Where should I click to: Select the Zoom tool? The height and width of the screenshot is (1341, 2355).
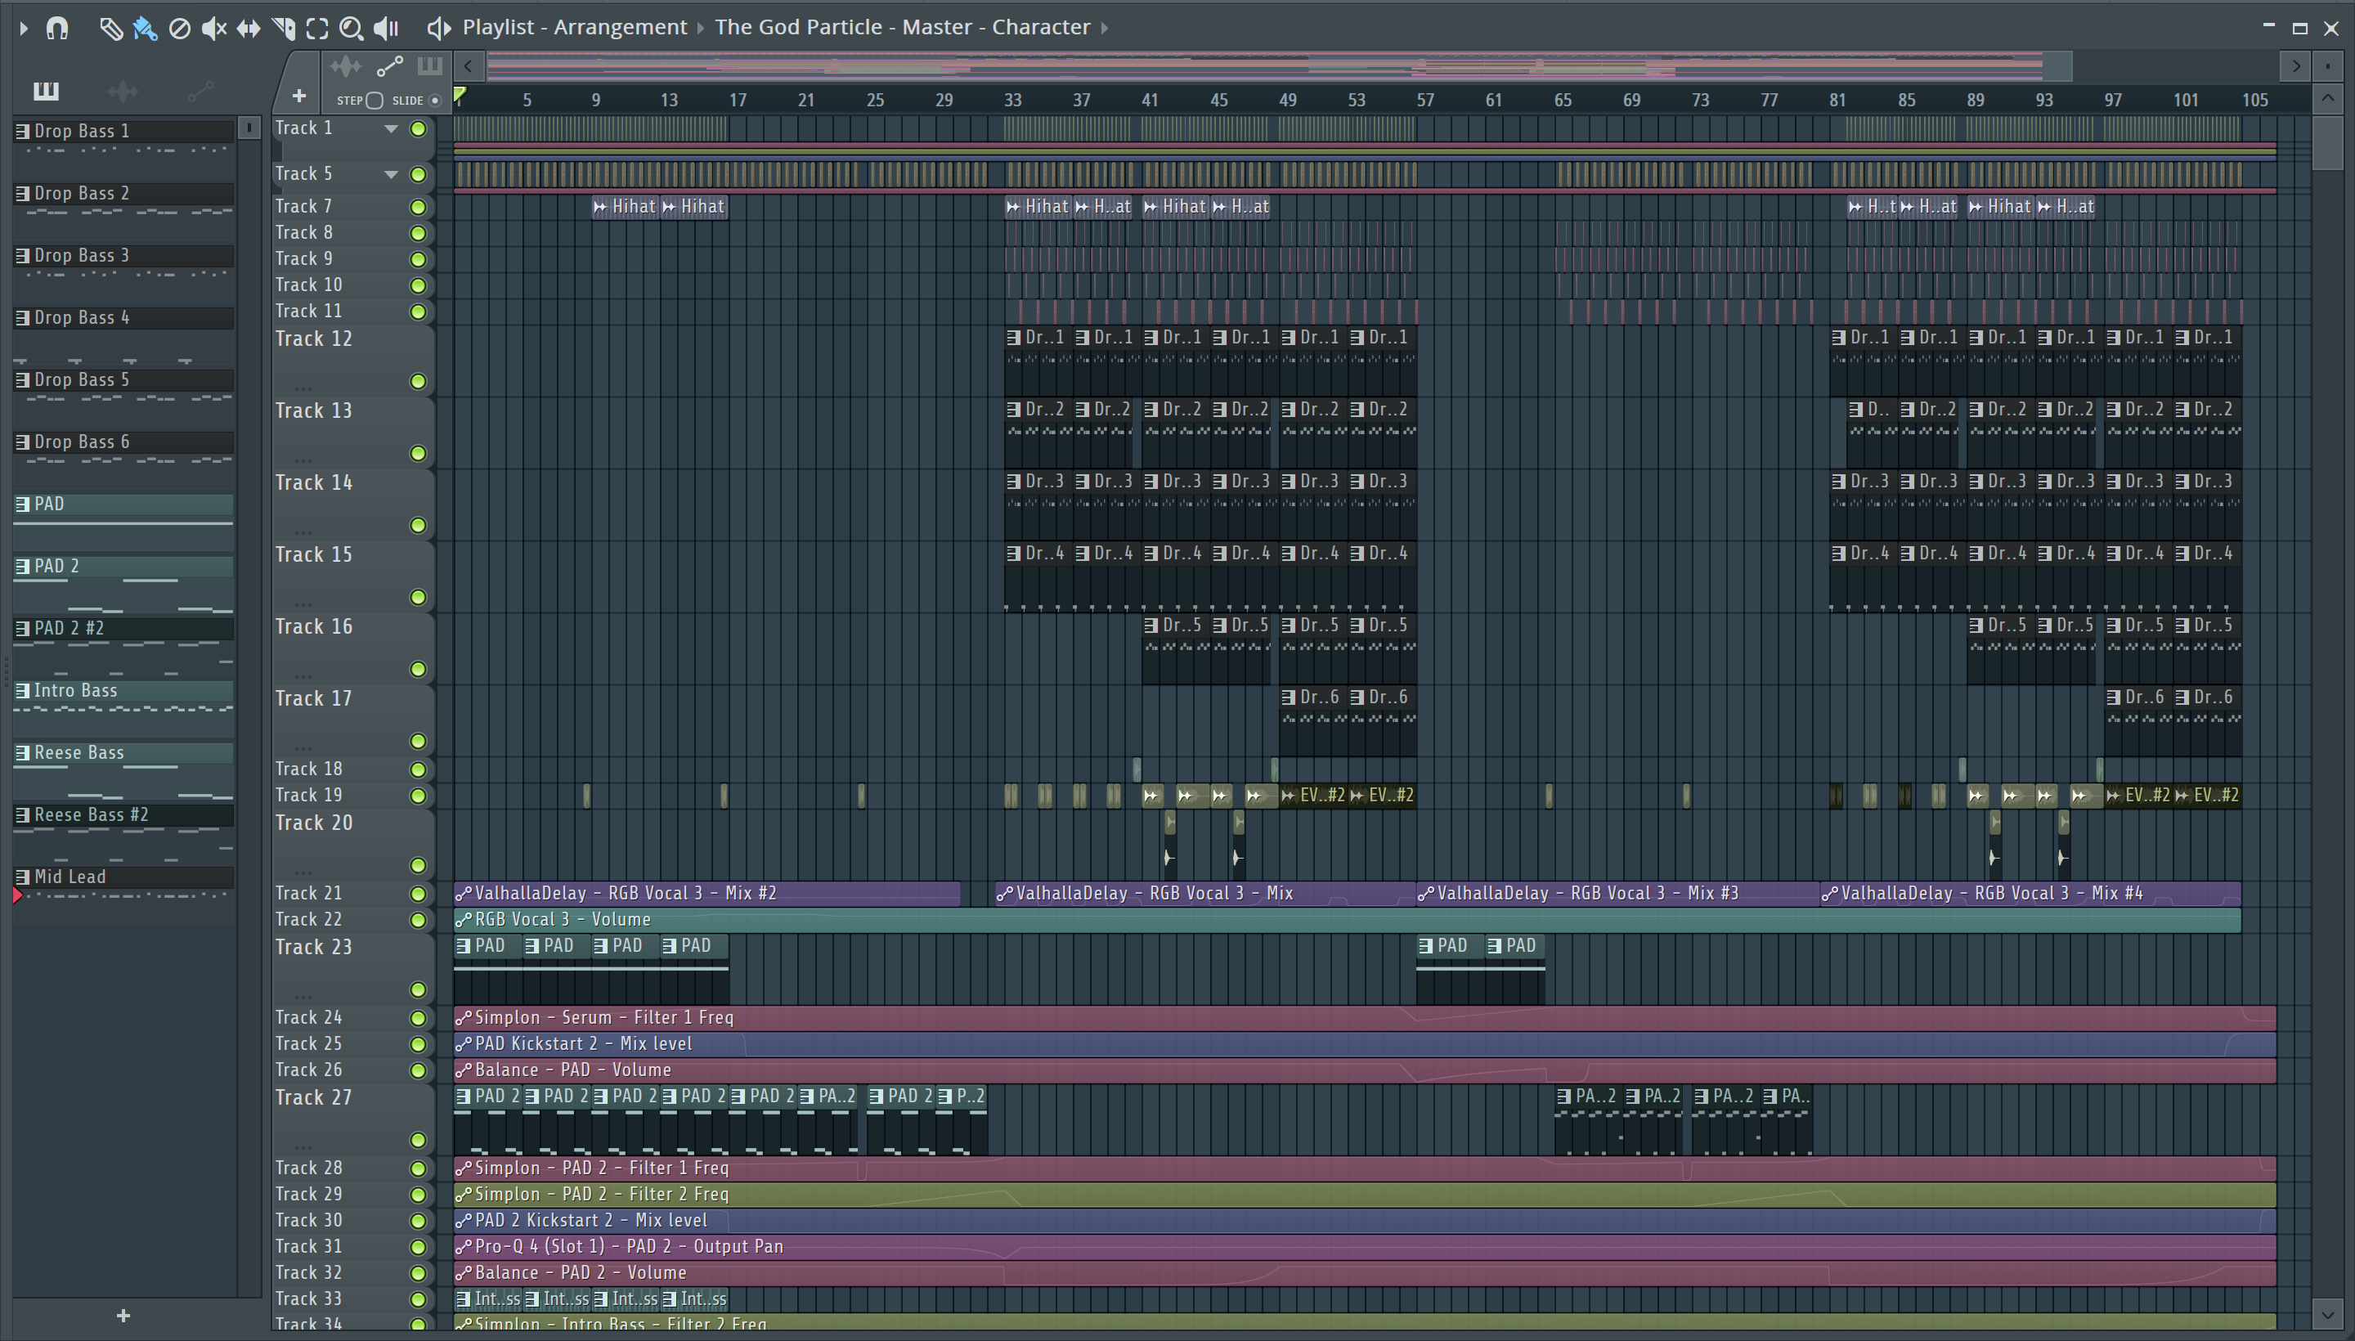tap(351, 29)
